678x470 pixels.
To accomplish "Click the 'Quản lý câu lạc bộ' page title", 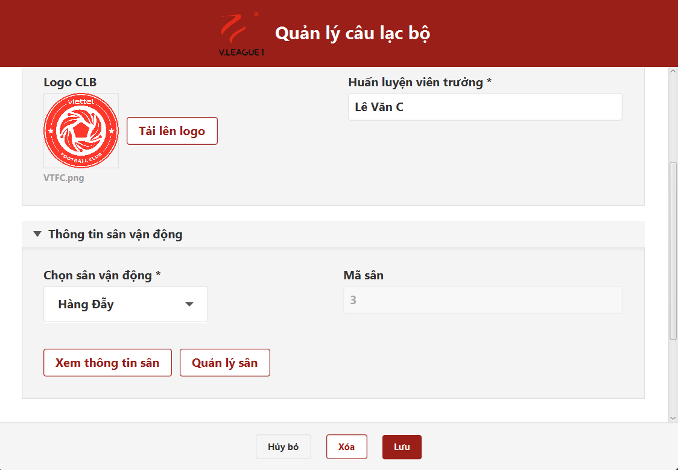I will pos(352,33).
